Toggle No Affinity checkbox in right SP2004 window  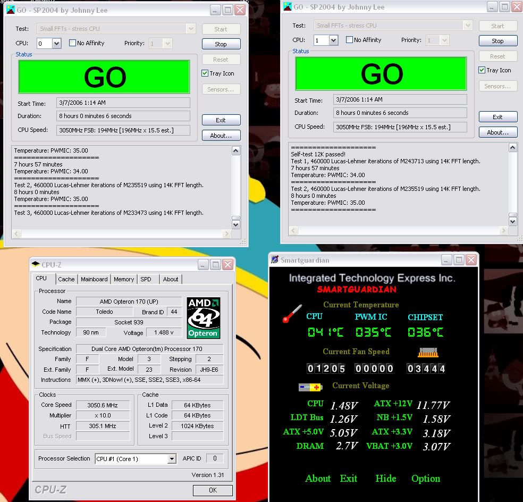(349, 40)
